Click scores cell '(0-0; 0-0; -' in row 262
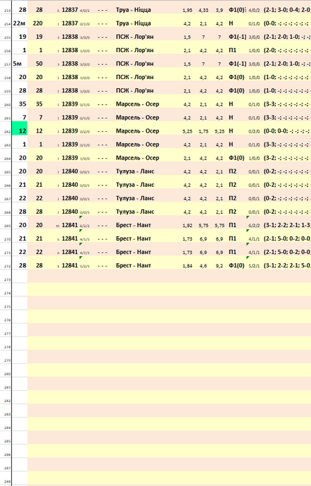The height and width of the screenshot is (486, 311). tap(287, 131)
